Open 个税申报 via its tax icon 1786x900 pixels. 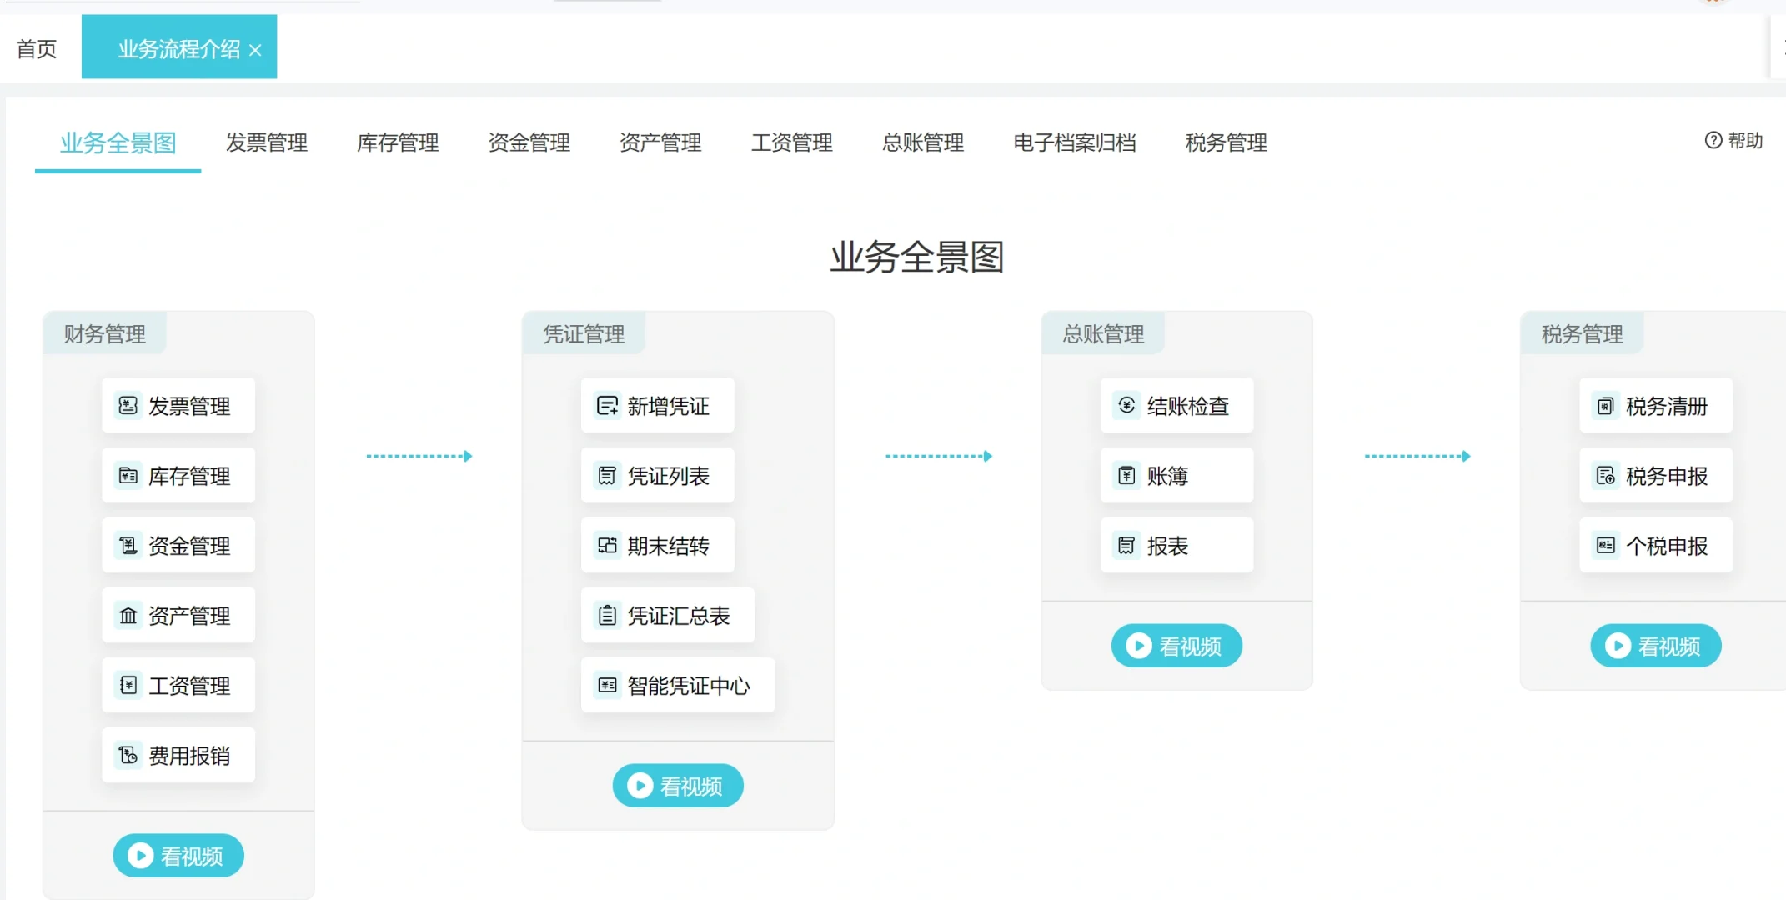1605,546
